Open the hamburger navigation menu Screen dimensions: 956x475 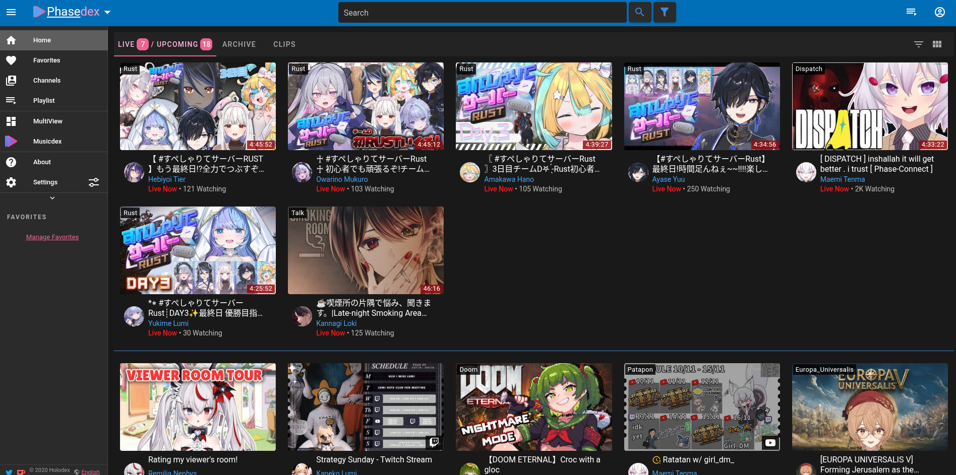coord(11,12)
